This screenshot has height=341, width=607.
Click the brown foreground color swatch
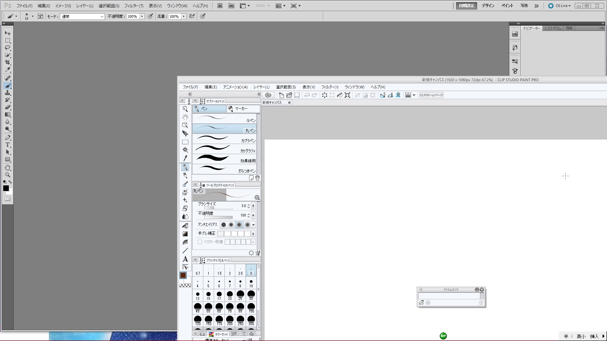pos(183,275)
